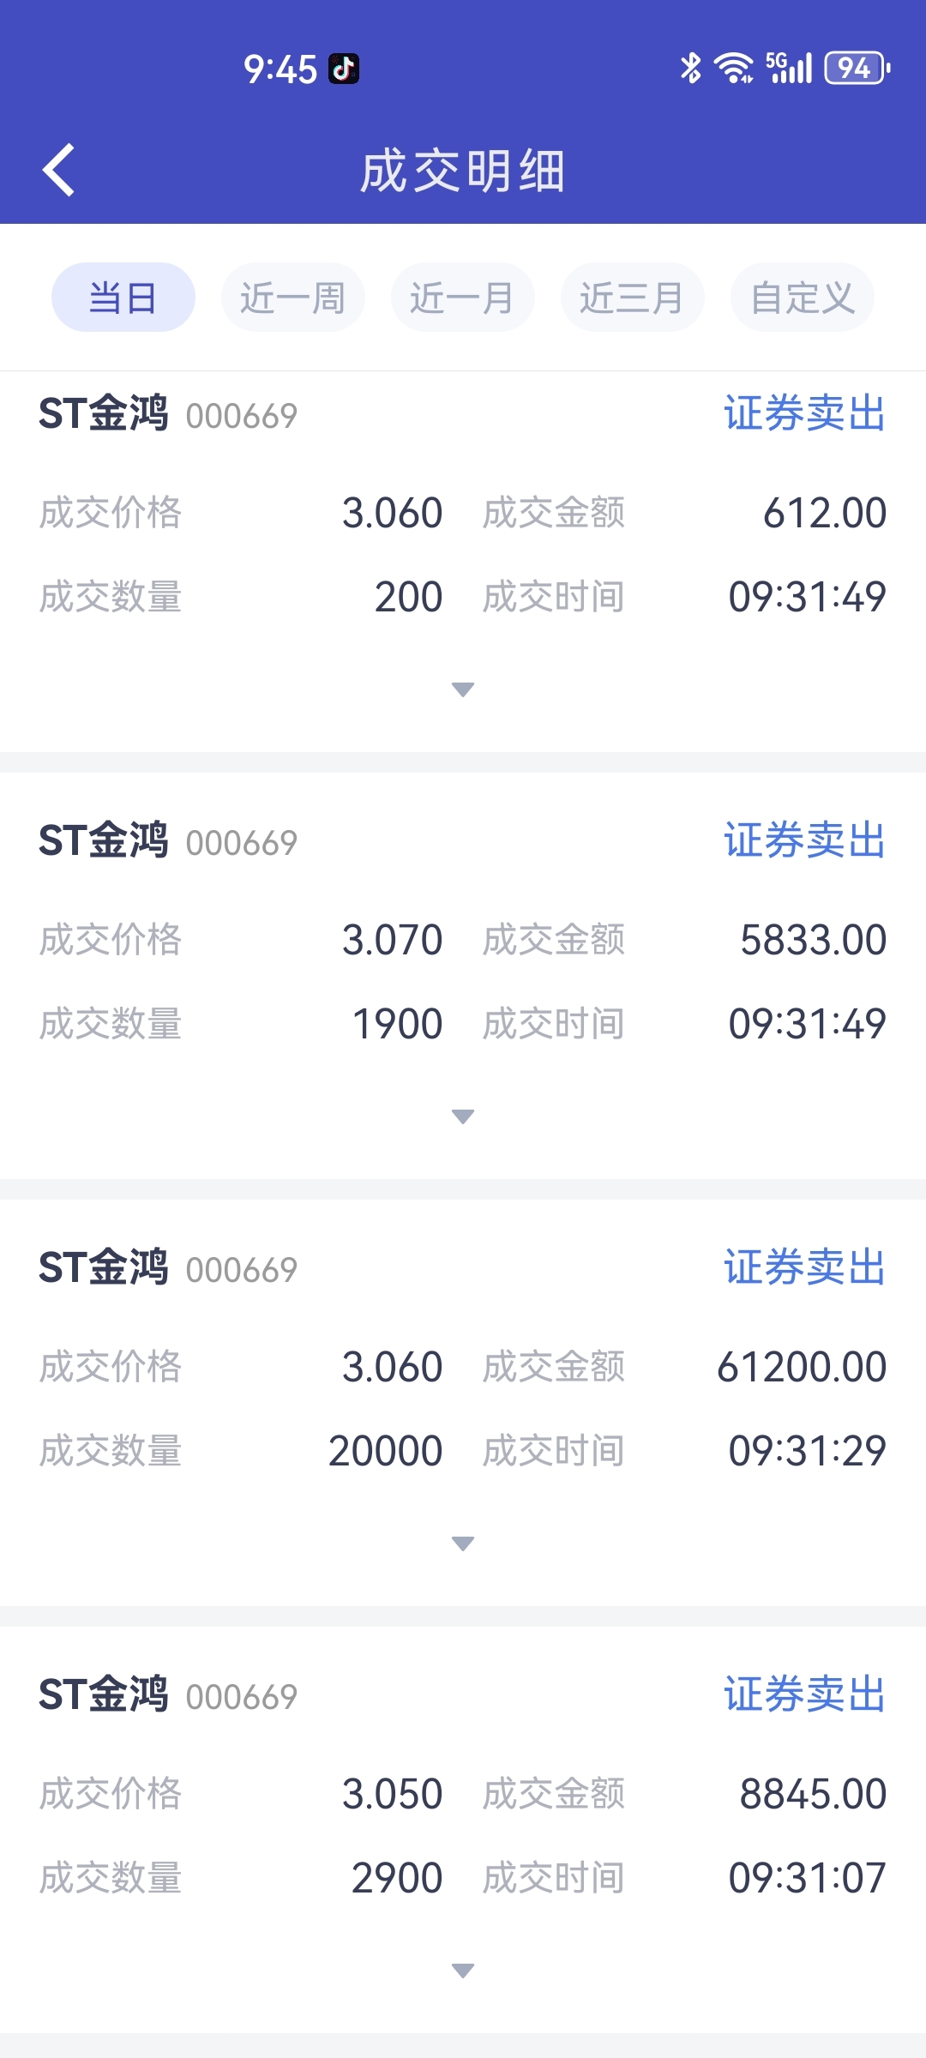
Task: Expand the 5833.00 trade details arrow
Action: click(463, 1116)
